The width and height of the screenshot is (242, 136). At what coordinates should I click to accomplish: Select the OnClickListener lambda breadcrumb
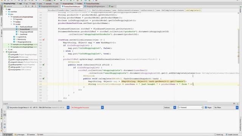[x=99, y=10]
